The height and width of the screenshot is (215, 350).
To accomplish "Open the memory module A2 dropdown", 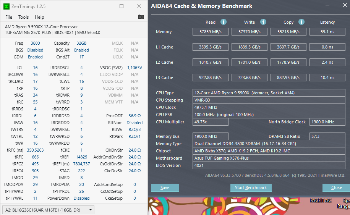I will 48,210.
